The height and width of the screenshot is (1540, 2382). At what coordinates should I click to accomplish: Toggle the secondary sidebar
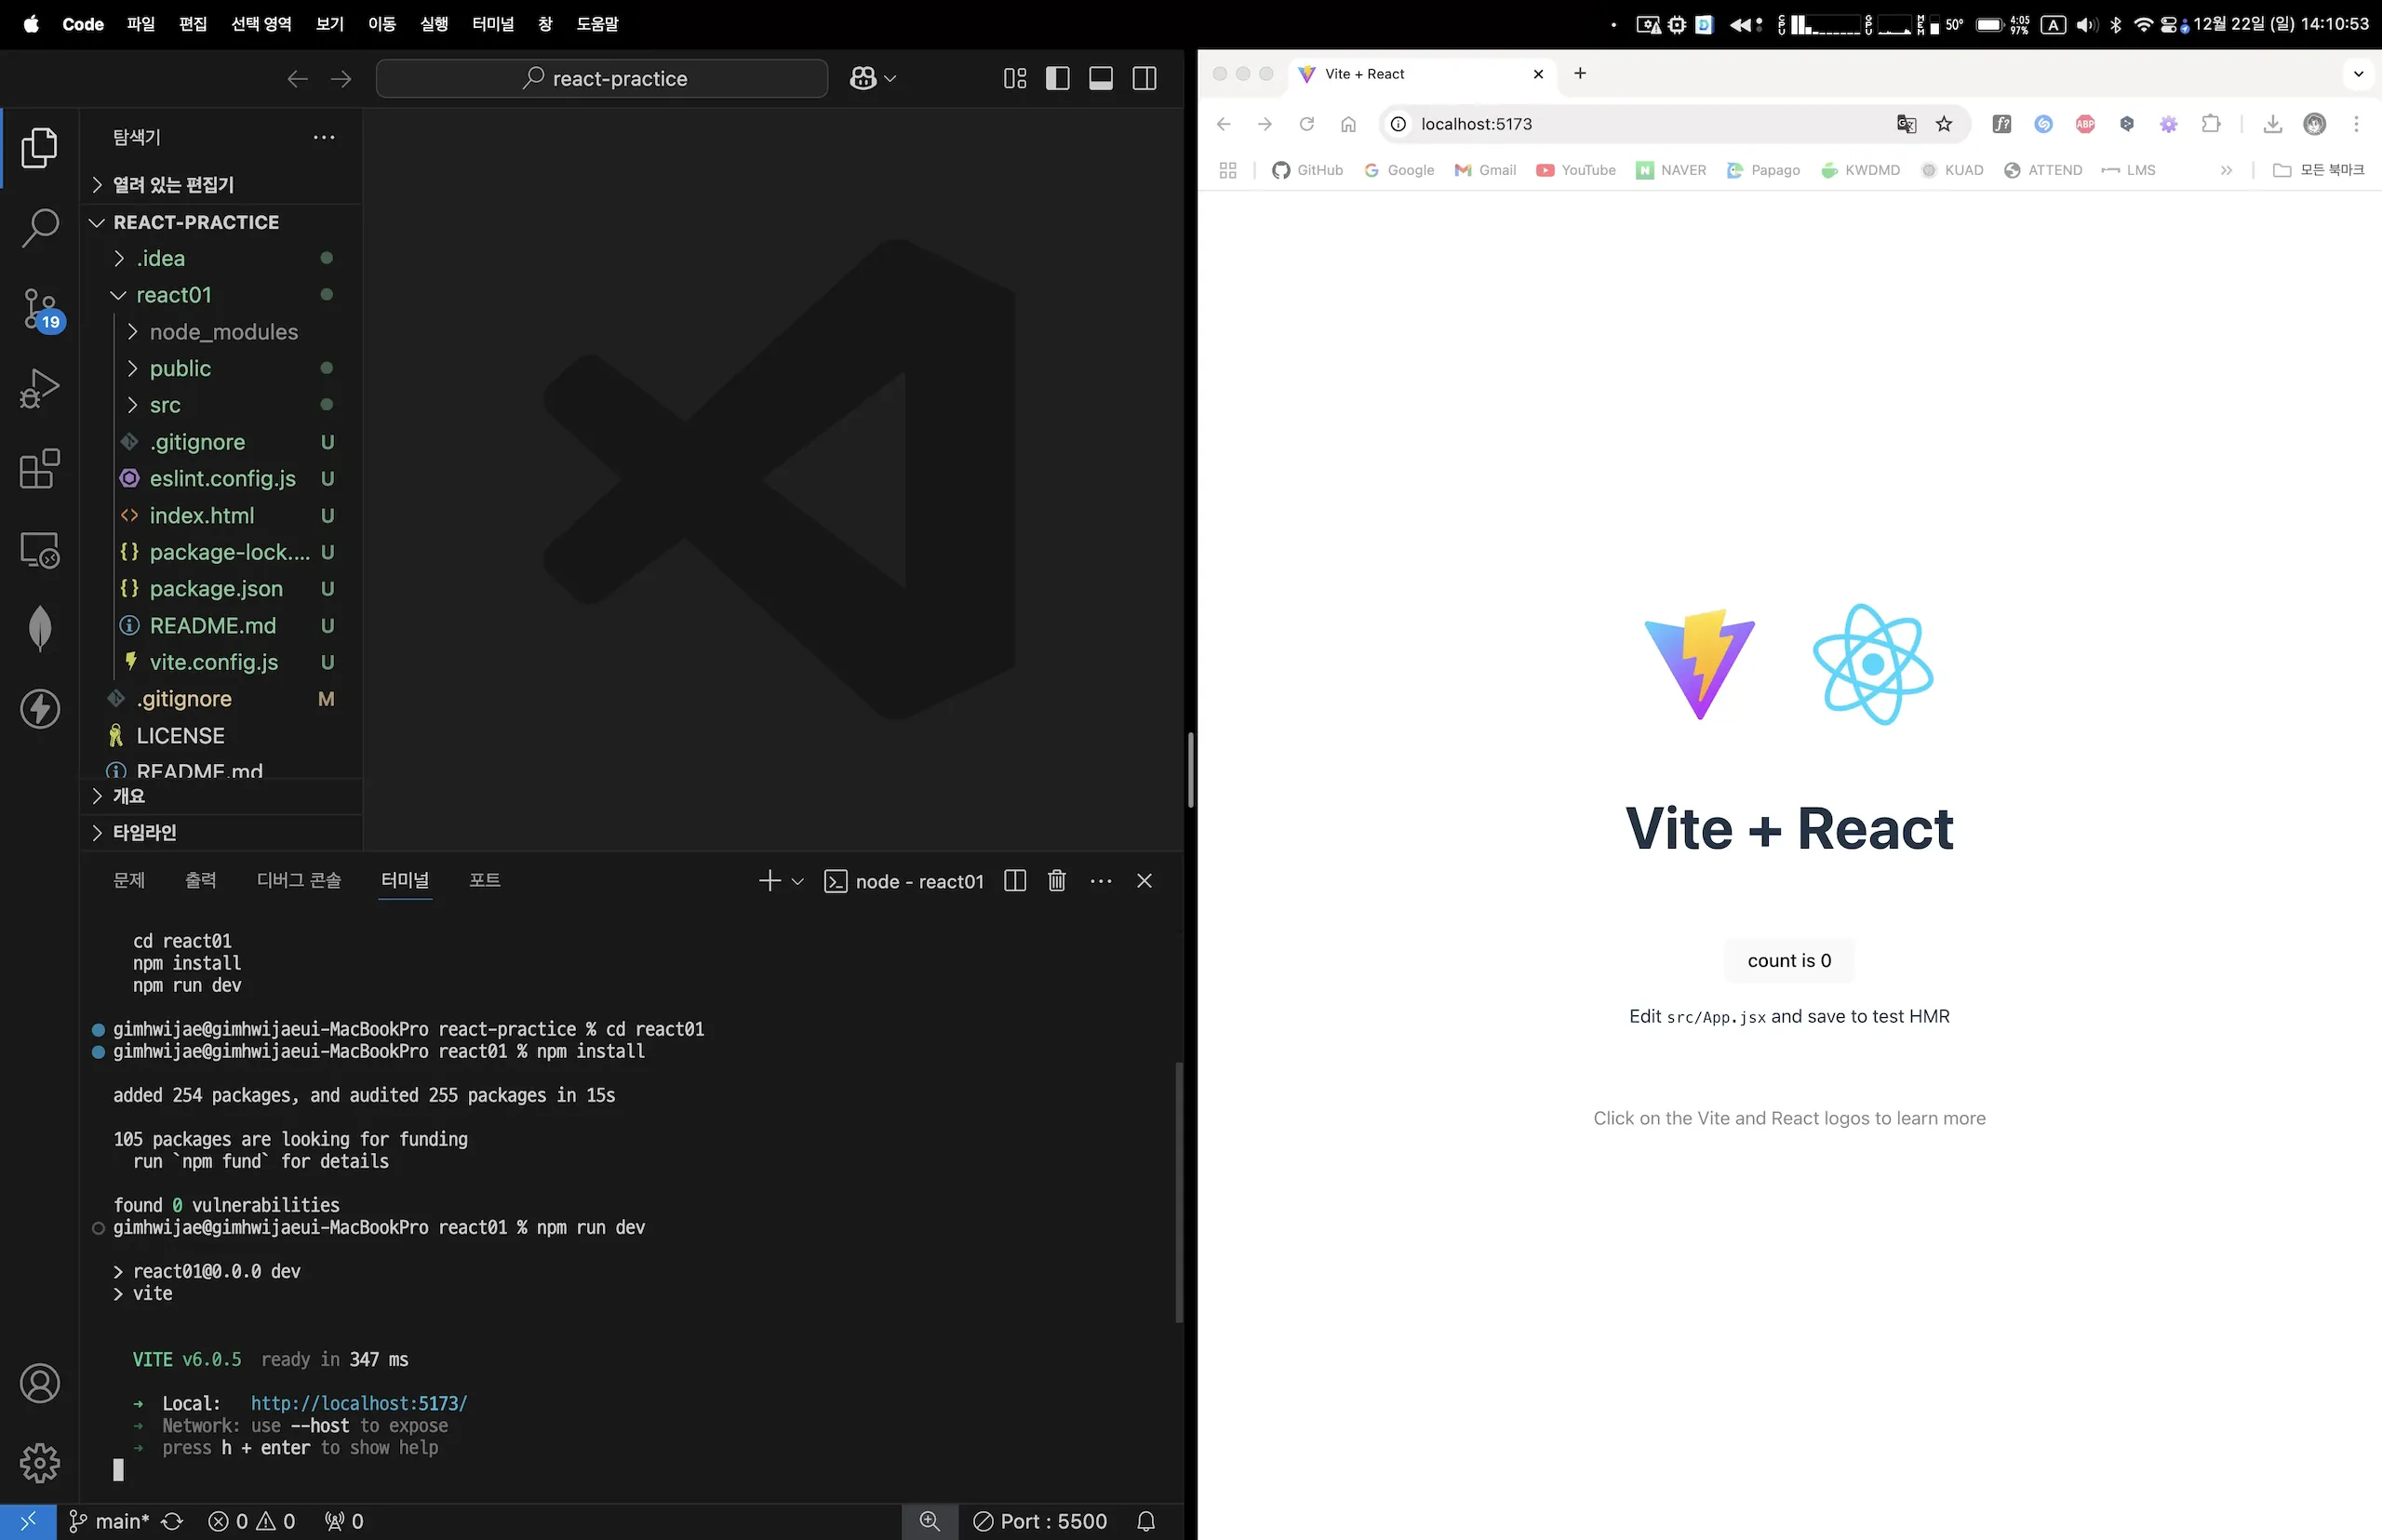1143,78
